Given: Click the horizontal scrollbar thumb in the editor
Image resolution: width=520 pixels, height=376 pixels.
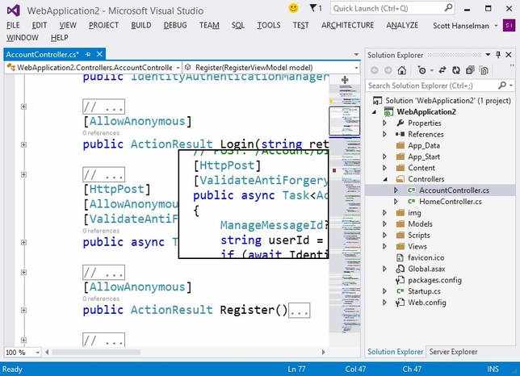Looking at the screenshot, I should (96, 352).
